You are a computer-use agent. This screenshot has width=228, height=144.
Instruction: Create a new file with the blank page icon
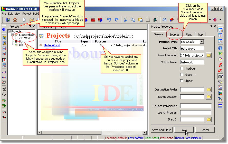(24, 20)
